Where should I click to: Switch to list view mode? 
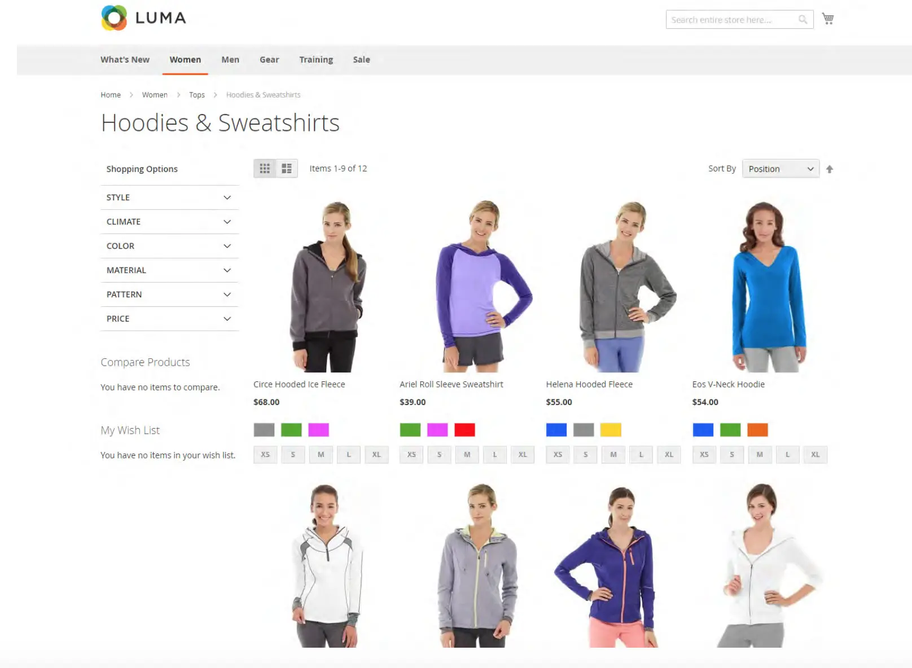pos(287,168)
